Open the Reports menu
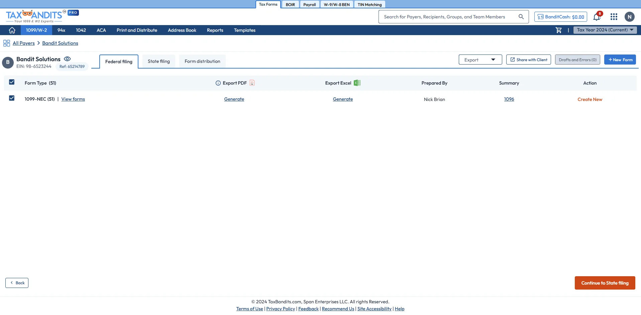This screenshot has height=315, width=641. pyautogui.click(x=215, y=30)
